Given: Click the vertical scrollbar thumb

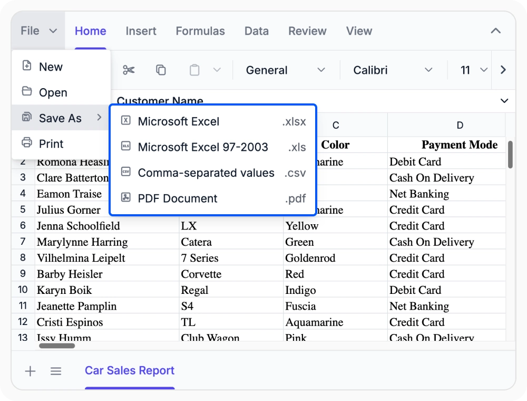Looking at the screenshot, I should (x=510, y=155).
